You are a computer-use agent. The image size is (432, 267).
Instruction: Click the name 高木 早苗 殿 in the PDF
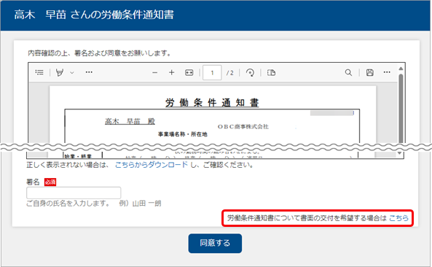pyautogui.click(x=130, y=121)
